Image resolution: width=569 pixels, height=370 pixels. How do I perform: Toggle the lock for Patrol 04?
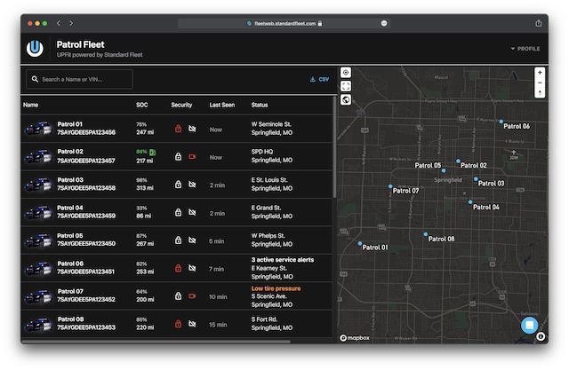pos(178,212)
